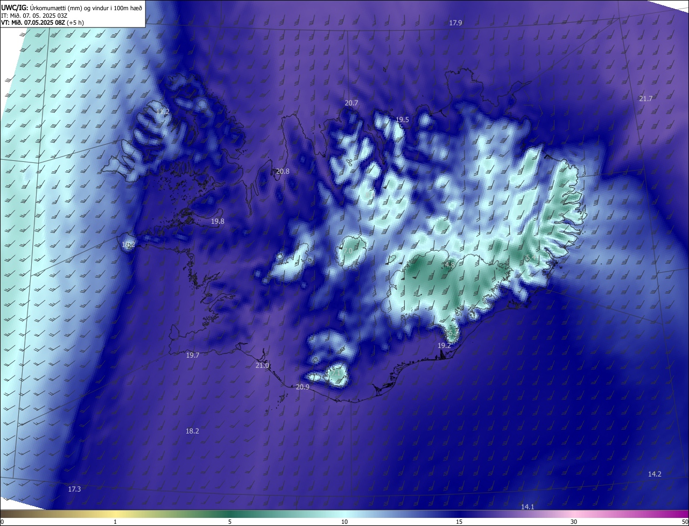Click the colorbar tick label 0

click(2, 522)
